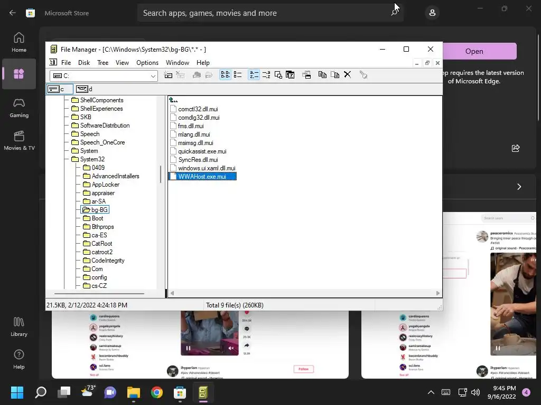
Task: Click the Share icon in Microsoft Store
Action: coord(516,148)
